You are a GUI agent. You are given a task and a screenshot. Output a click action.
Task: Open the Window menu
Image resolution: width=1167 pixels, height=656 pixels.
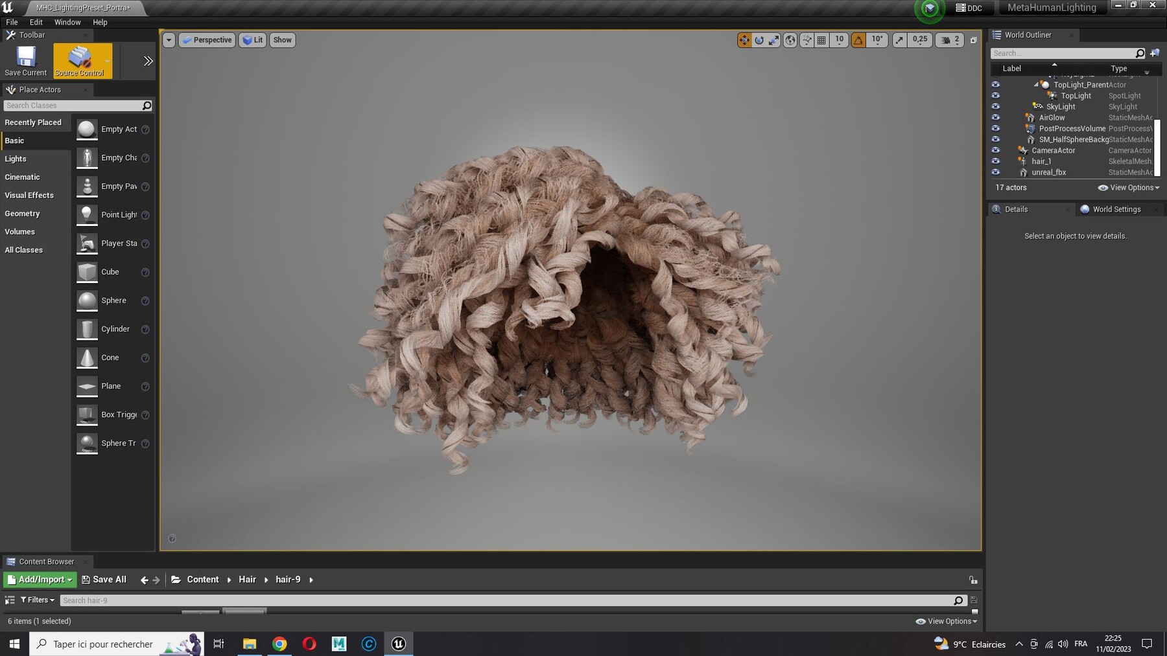(x=67, y=22)
